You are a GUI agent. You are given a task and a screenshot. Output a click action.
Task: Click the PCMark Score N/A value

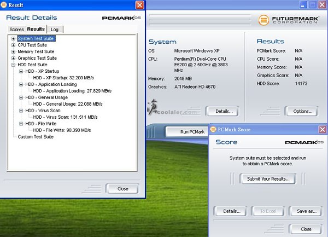tap(298, 51)
